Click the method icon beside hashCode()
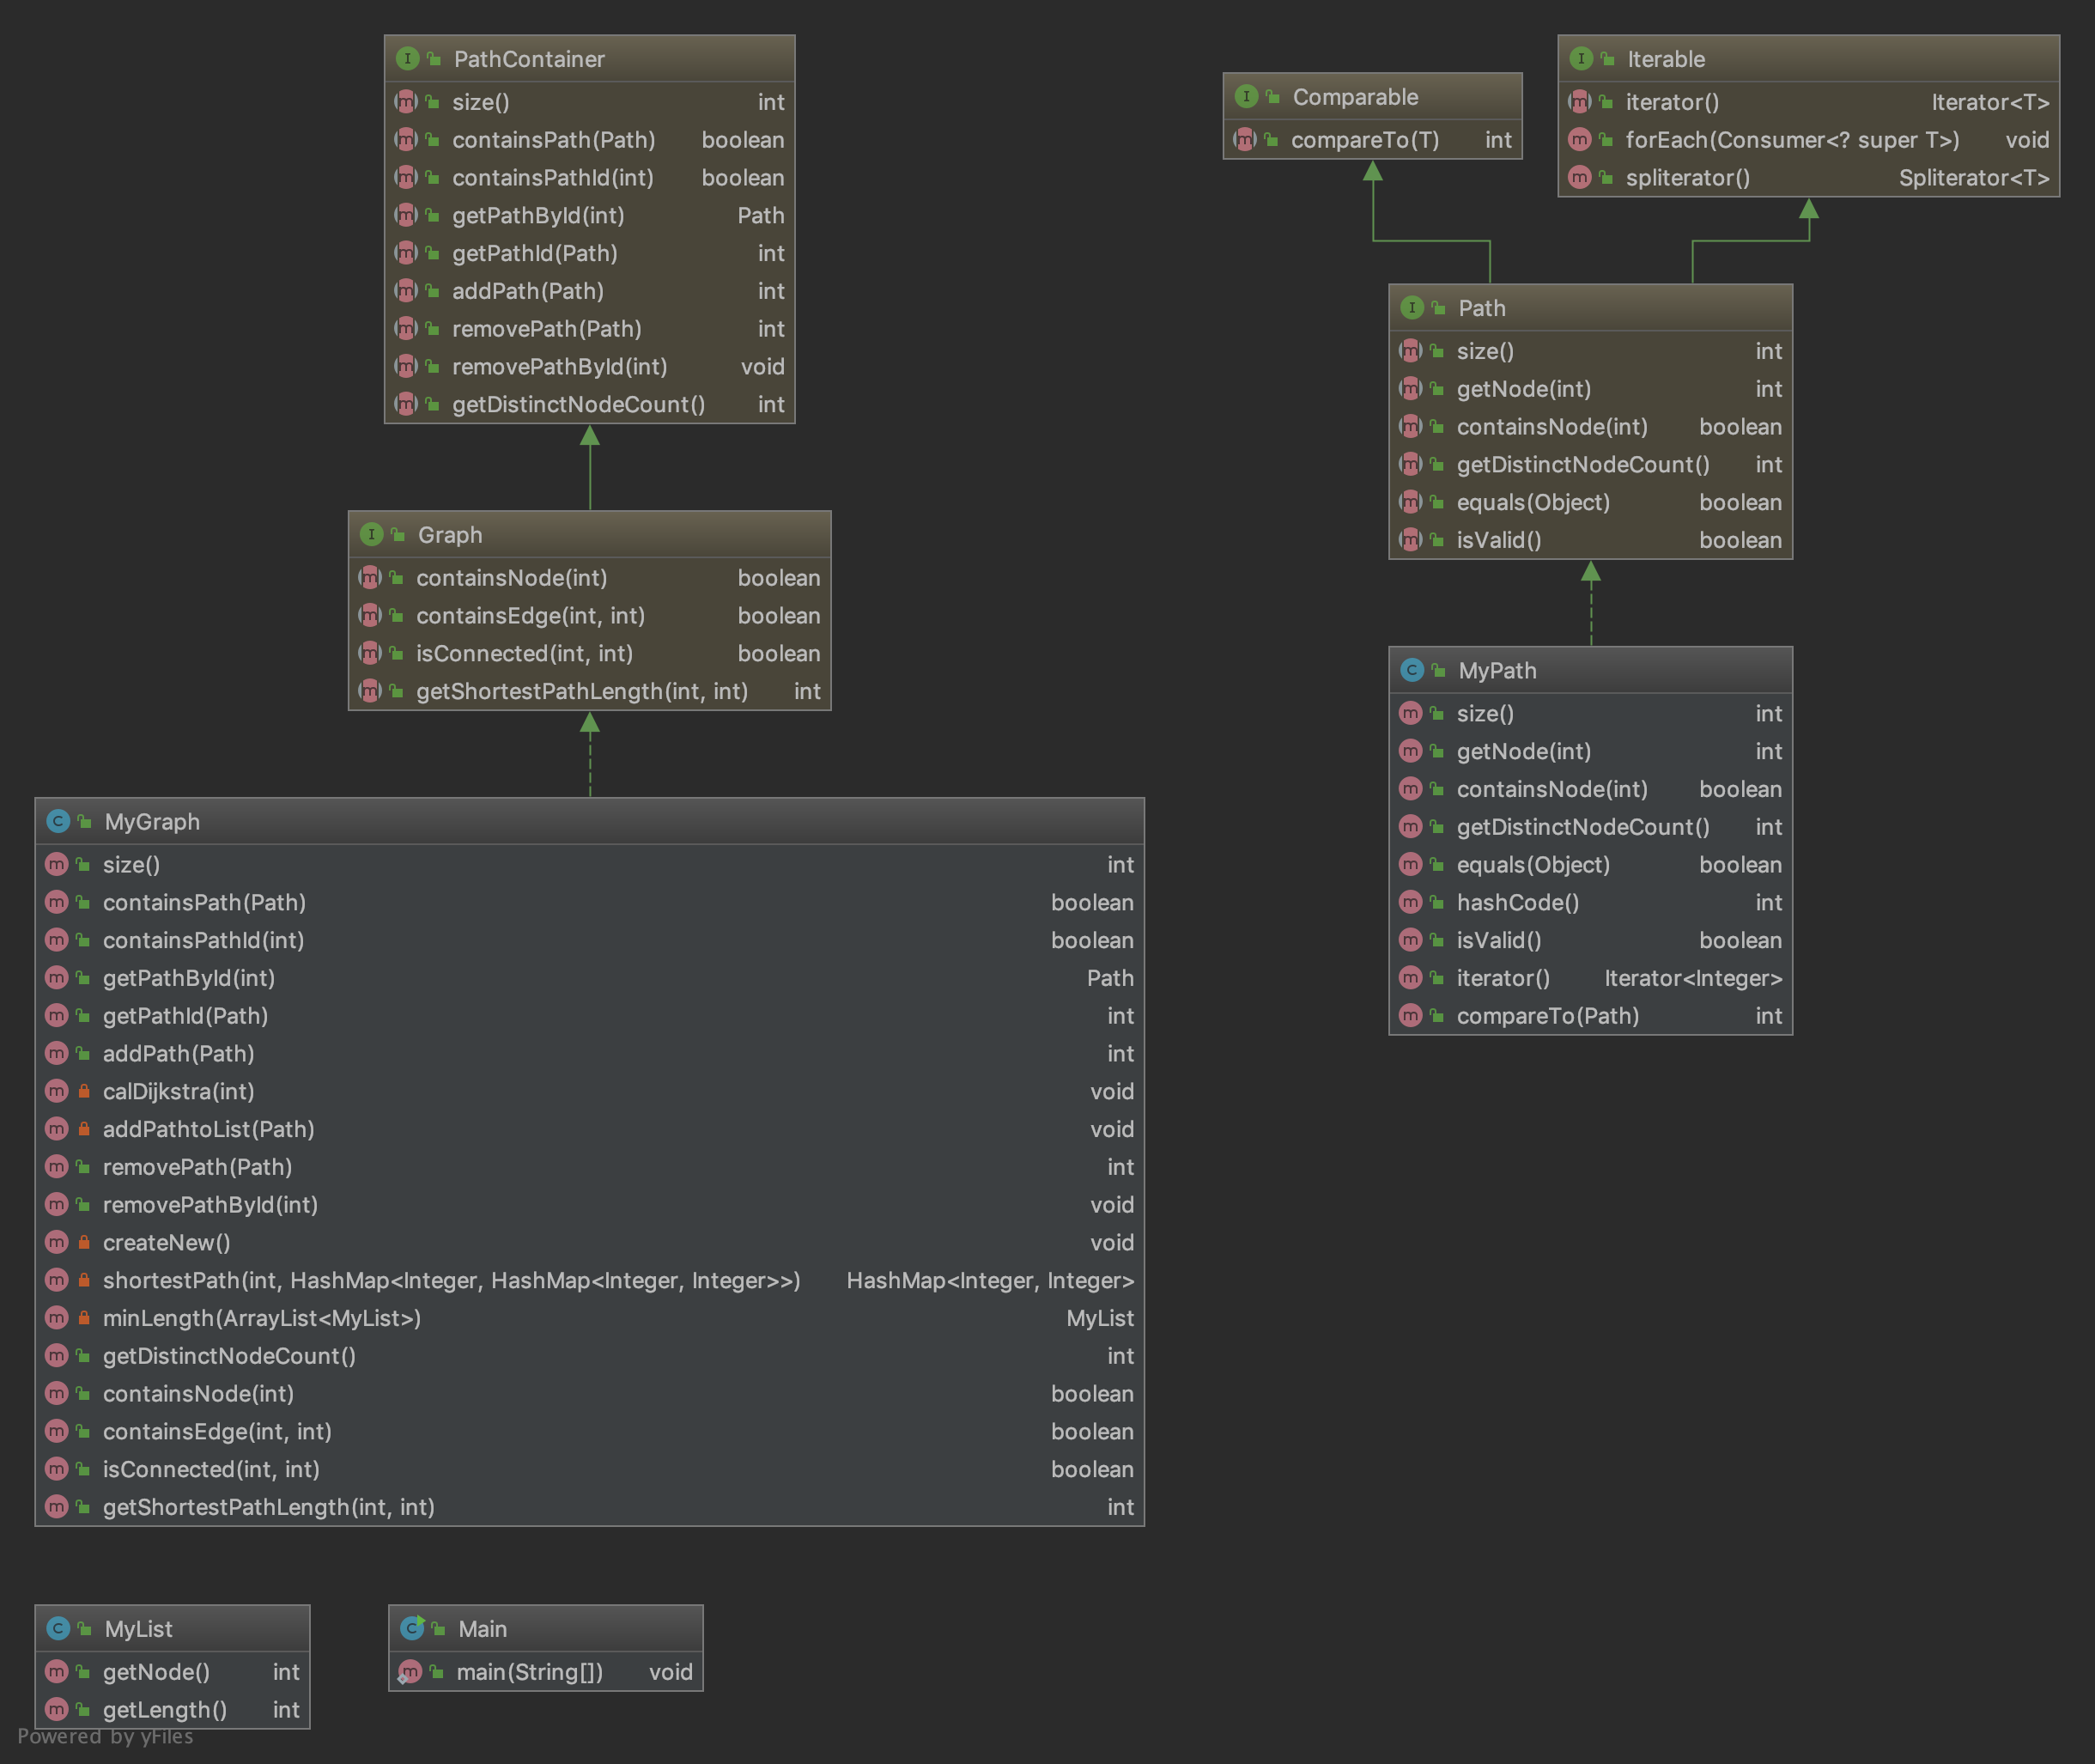The image size is (2095, 1764). coord(1409,902)
